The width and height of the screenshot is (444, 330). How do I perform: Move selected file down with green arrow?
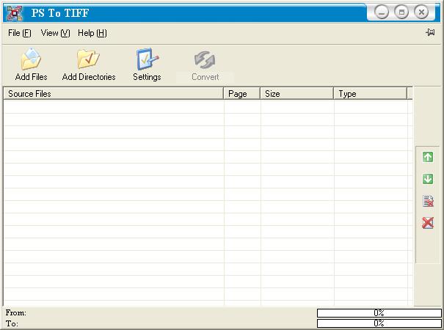(428, 179)
